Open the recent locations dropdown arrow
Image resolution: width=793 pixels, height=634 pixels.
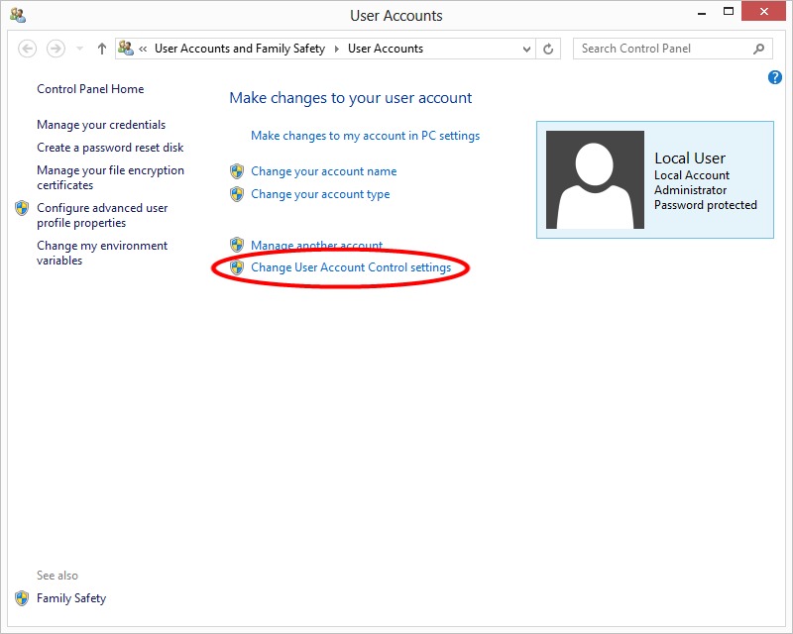[x=79, y=49]
